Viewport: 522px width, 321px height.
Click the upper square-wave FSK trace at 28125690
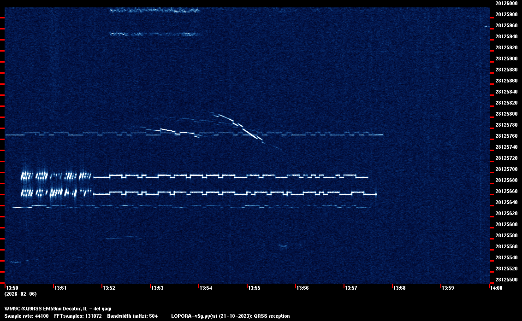point(231,176)
